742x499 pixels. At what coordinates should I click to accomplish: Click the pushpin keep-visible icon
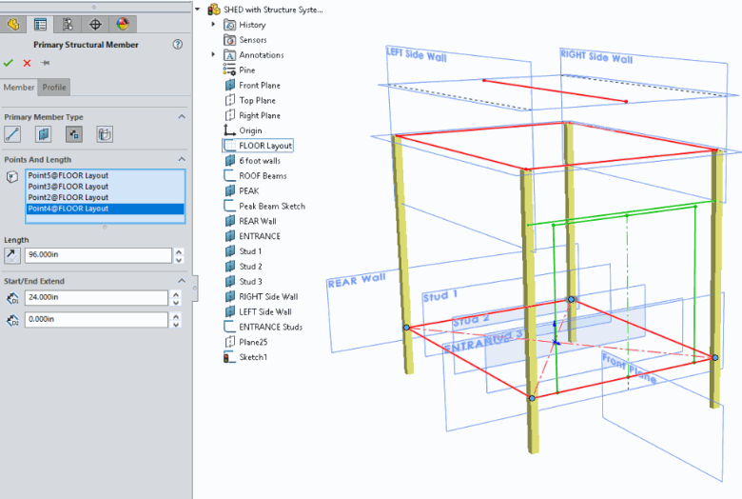[x=45, y=63]
